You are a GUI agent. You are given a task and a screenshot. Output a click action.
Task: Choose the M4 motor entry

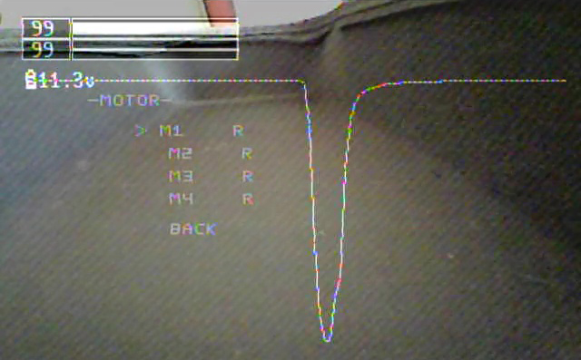click(x=182, y=199)
